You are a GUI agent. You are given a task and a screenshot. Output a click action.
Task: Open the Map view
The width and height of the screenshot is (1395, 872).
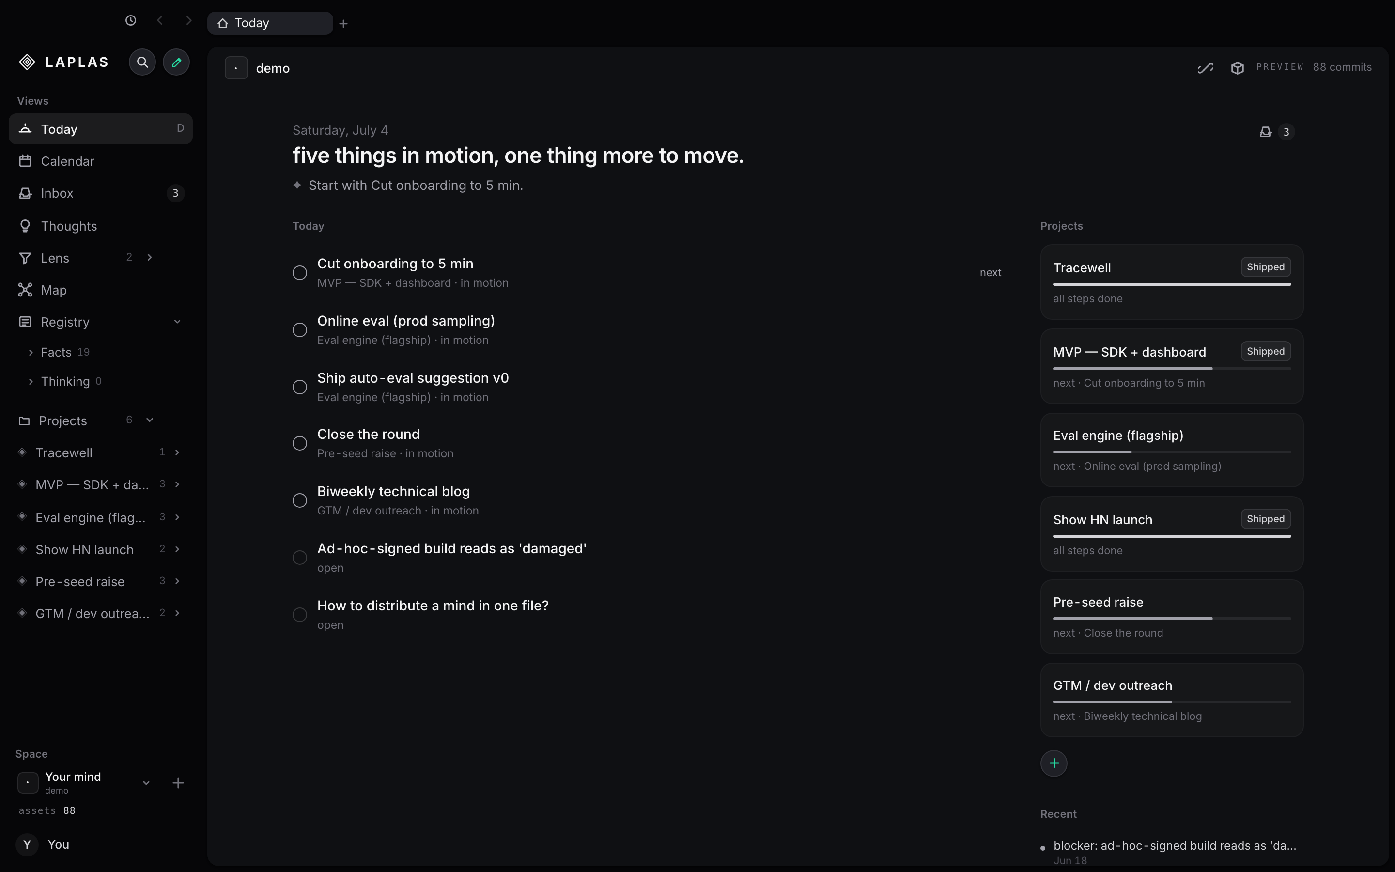101,290
